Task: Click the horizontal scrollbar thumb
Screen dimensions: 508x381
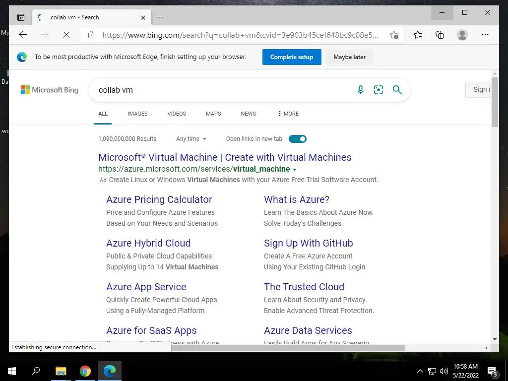Action: click(288, 348)
